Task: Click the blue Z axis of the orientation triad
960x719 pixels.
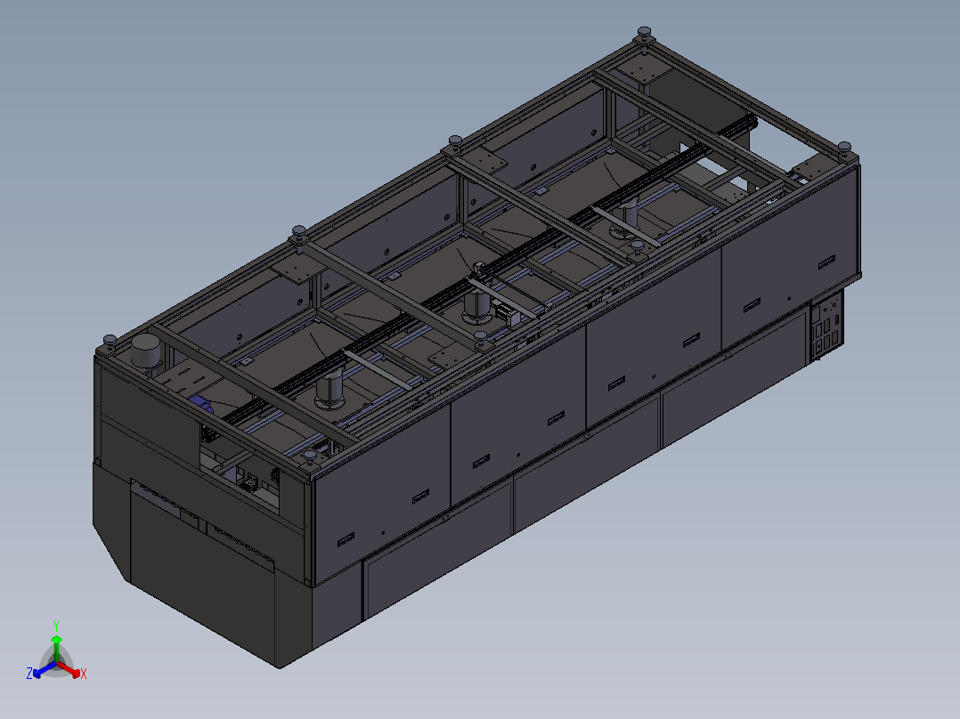Action: click(x=45, y=669)
